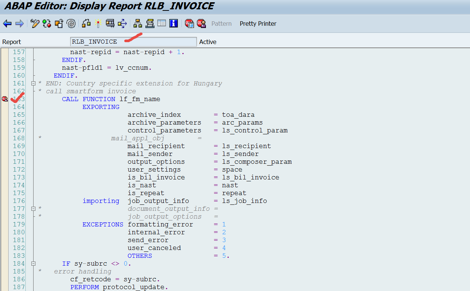Click the spiral Other Object icon
Screen dimensions: 470x291
tap(71, 23)
